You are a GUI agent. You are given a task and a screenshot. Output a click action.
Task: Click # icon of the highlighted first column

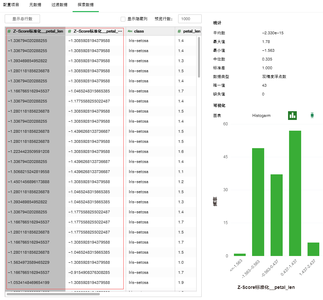[9, 31]
